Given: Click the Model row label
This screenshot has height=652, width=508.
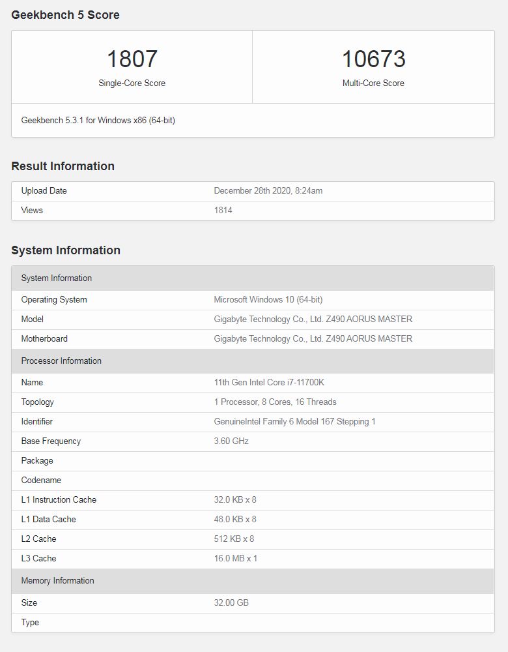Looking at the screenshot, I should click(33, 319).
